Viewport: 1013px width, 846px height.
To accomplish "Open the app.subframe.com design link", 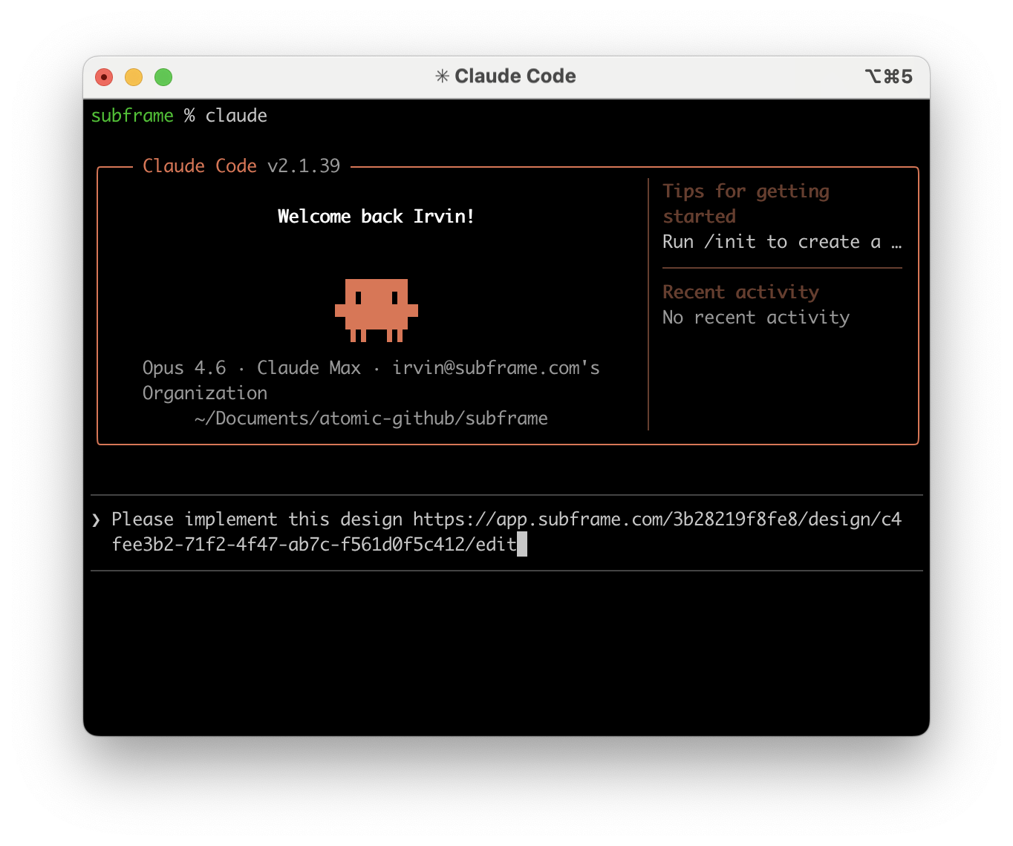I will click(x=657, y=519).
